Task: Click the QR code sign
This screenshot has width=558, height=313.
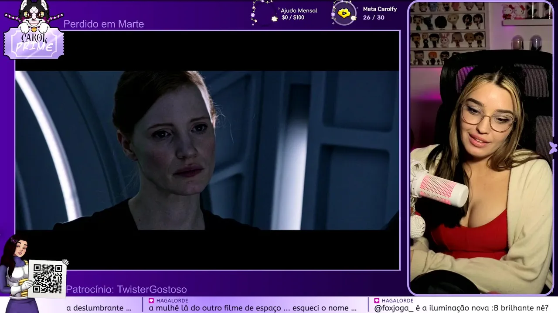Action: pyautogui.click(x=48, y=279)
